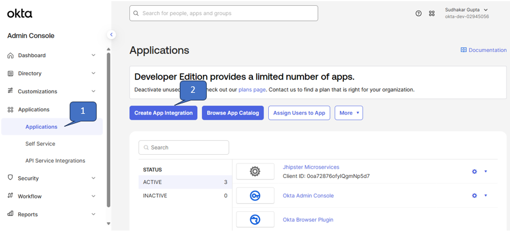The width and height of the screenshot is (510, 237).
Task: Click the Jhipster Microservices gear logo
Action: point(255,171)
